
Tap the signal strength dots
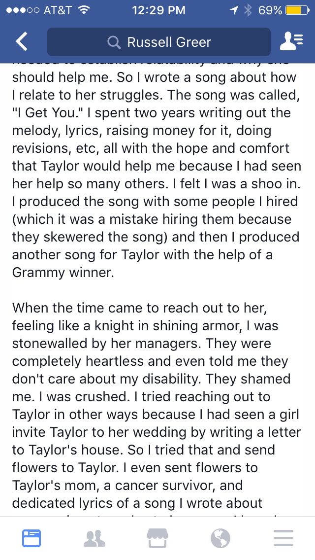(23, 10)
